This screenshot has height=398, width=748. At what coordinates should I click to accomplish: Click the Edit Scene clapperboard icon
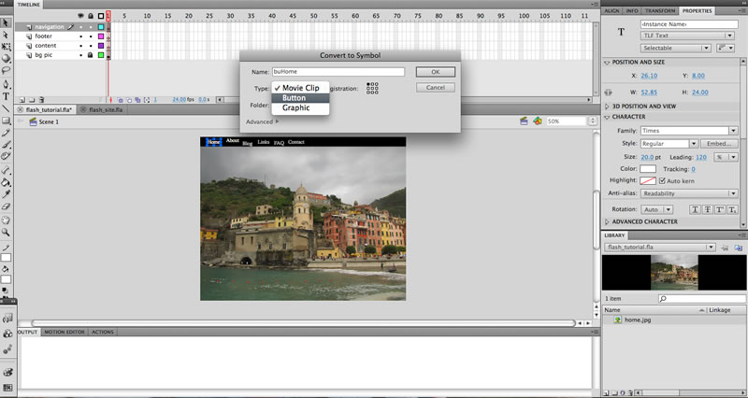tap(524, 121)
